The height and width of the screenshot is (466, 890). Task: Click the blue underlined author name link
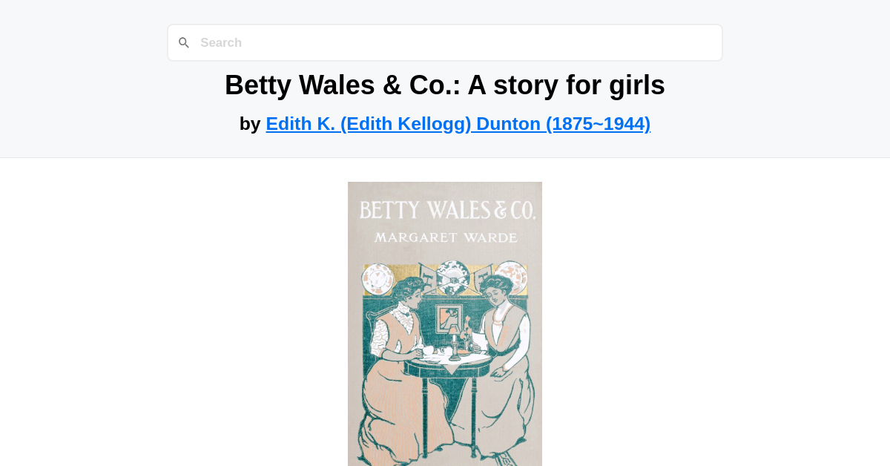tap(458, 123)
